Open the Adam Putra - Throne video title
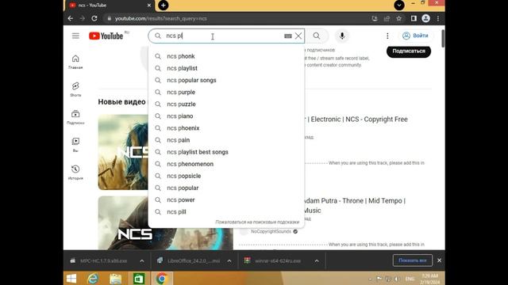Screen dimensions: 508x285 pyautogui.click(x=354, y=206)
